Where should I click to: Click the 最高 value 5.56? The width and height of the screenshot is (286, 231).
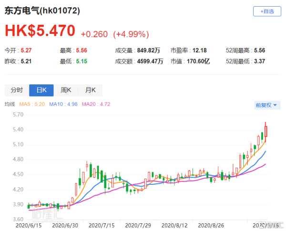82,50
